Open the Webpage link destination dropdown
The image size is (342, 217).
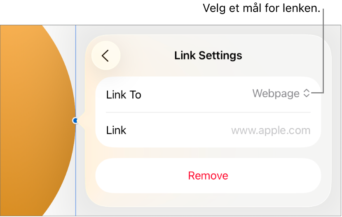pos(281,93)
